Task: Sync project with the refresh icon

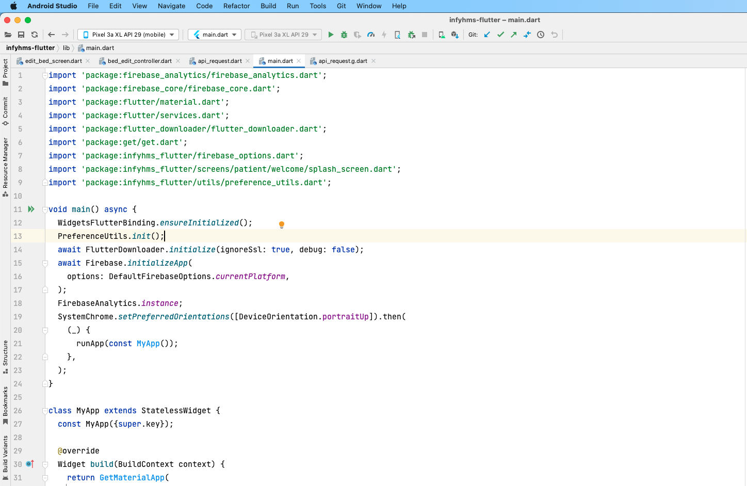Action: pos(35,35)
